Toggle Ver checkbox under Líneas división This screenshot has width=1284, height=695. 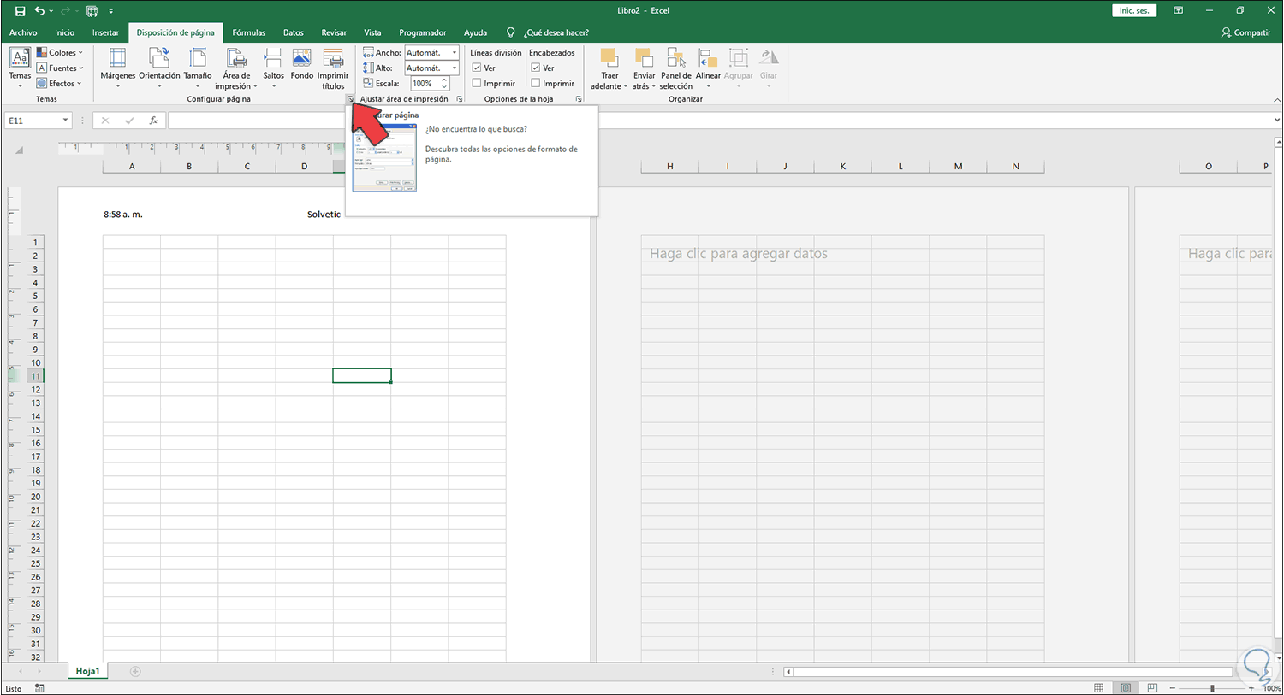point(477,68)
